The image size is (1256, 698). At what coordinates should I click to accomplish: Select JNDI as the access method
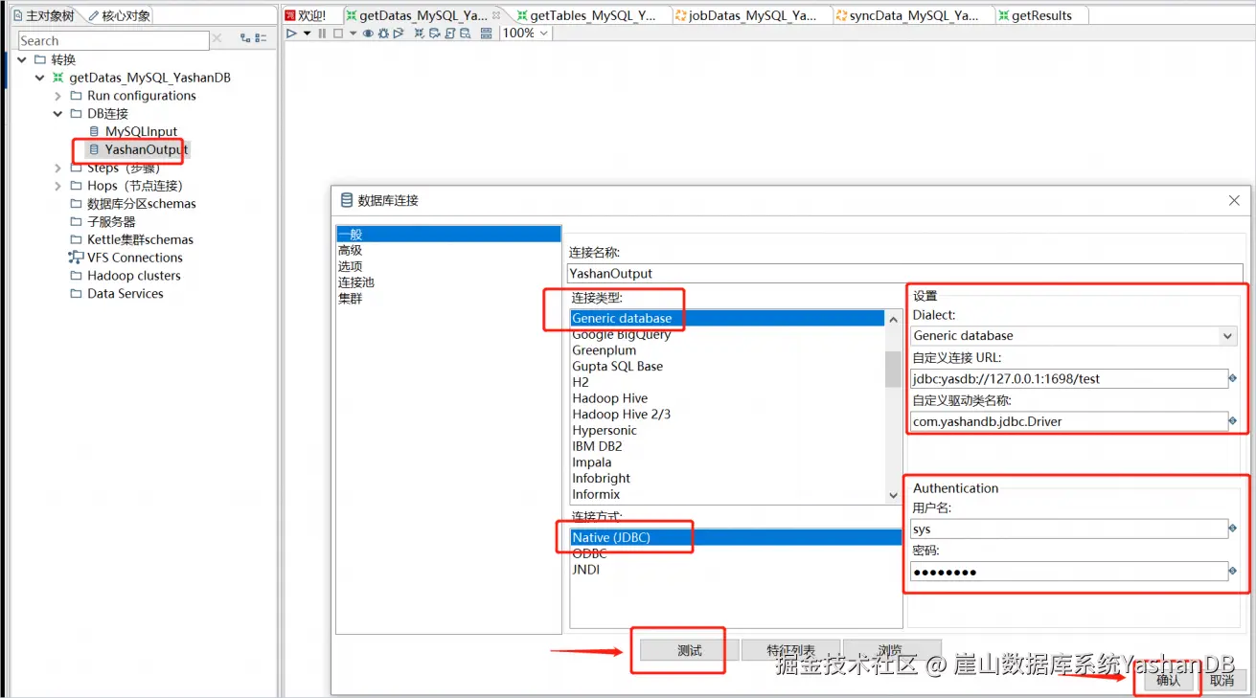click(586, 570)
